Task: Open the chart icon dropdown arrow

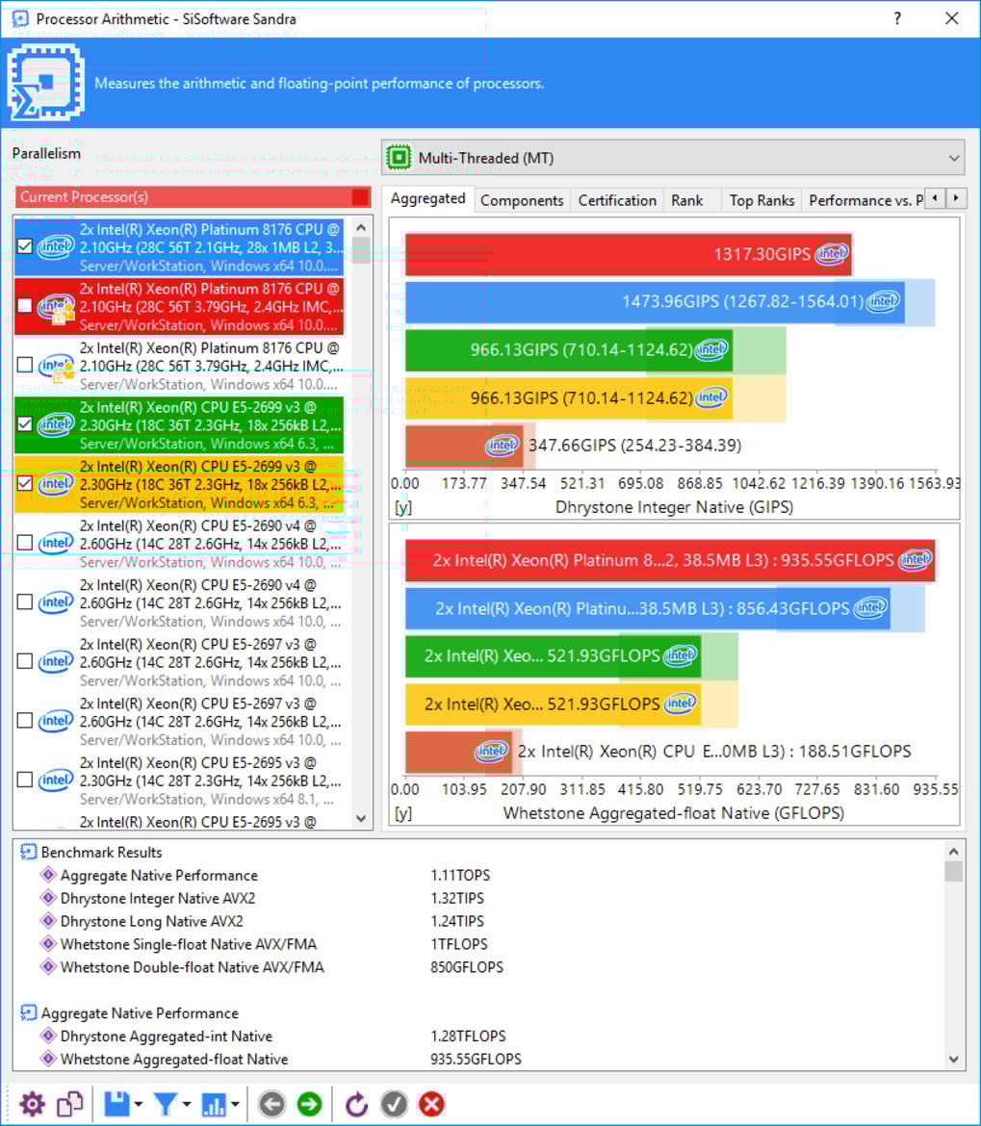Action: [235, 1105]
